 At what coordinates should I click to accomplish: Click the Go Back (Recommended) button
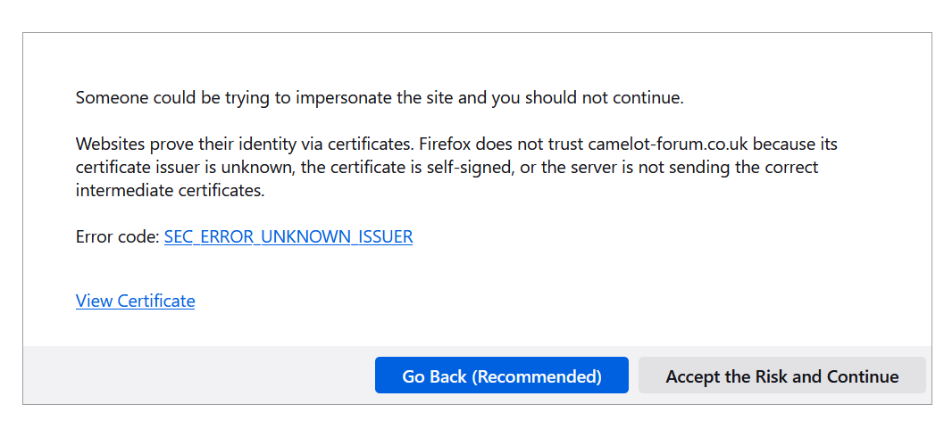click(x=502, y=376)
